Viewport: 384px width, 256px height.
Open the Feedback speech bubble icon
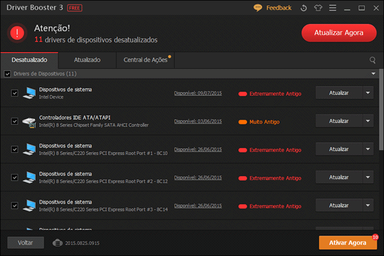(258, 8)
